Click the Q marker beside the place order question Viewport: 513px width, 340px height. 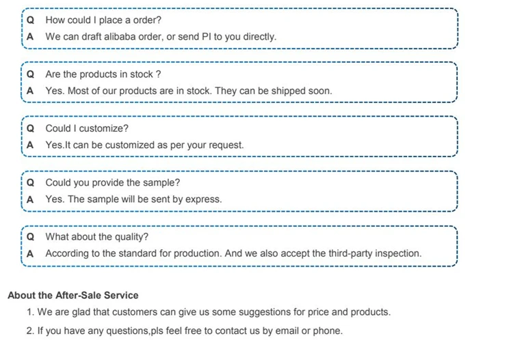[x=30, y=20]
